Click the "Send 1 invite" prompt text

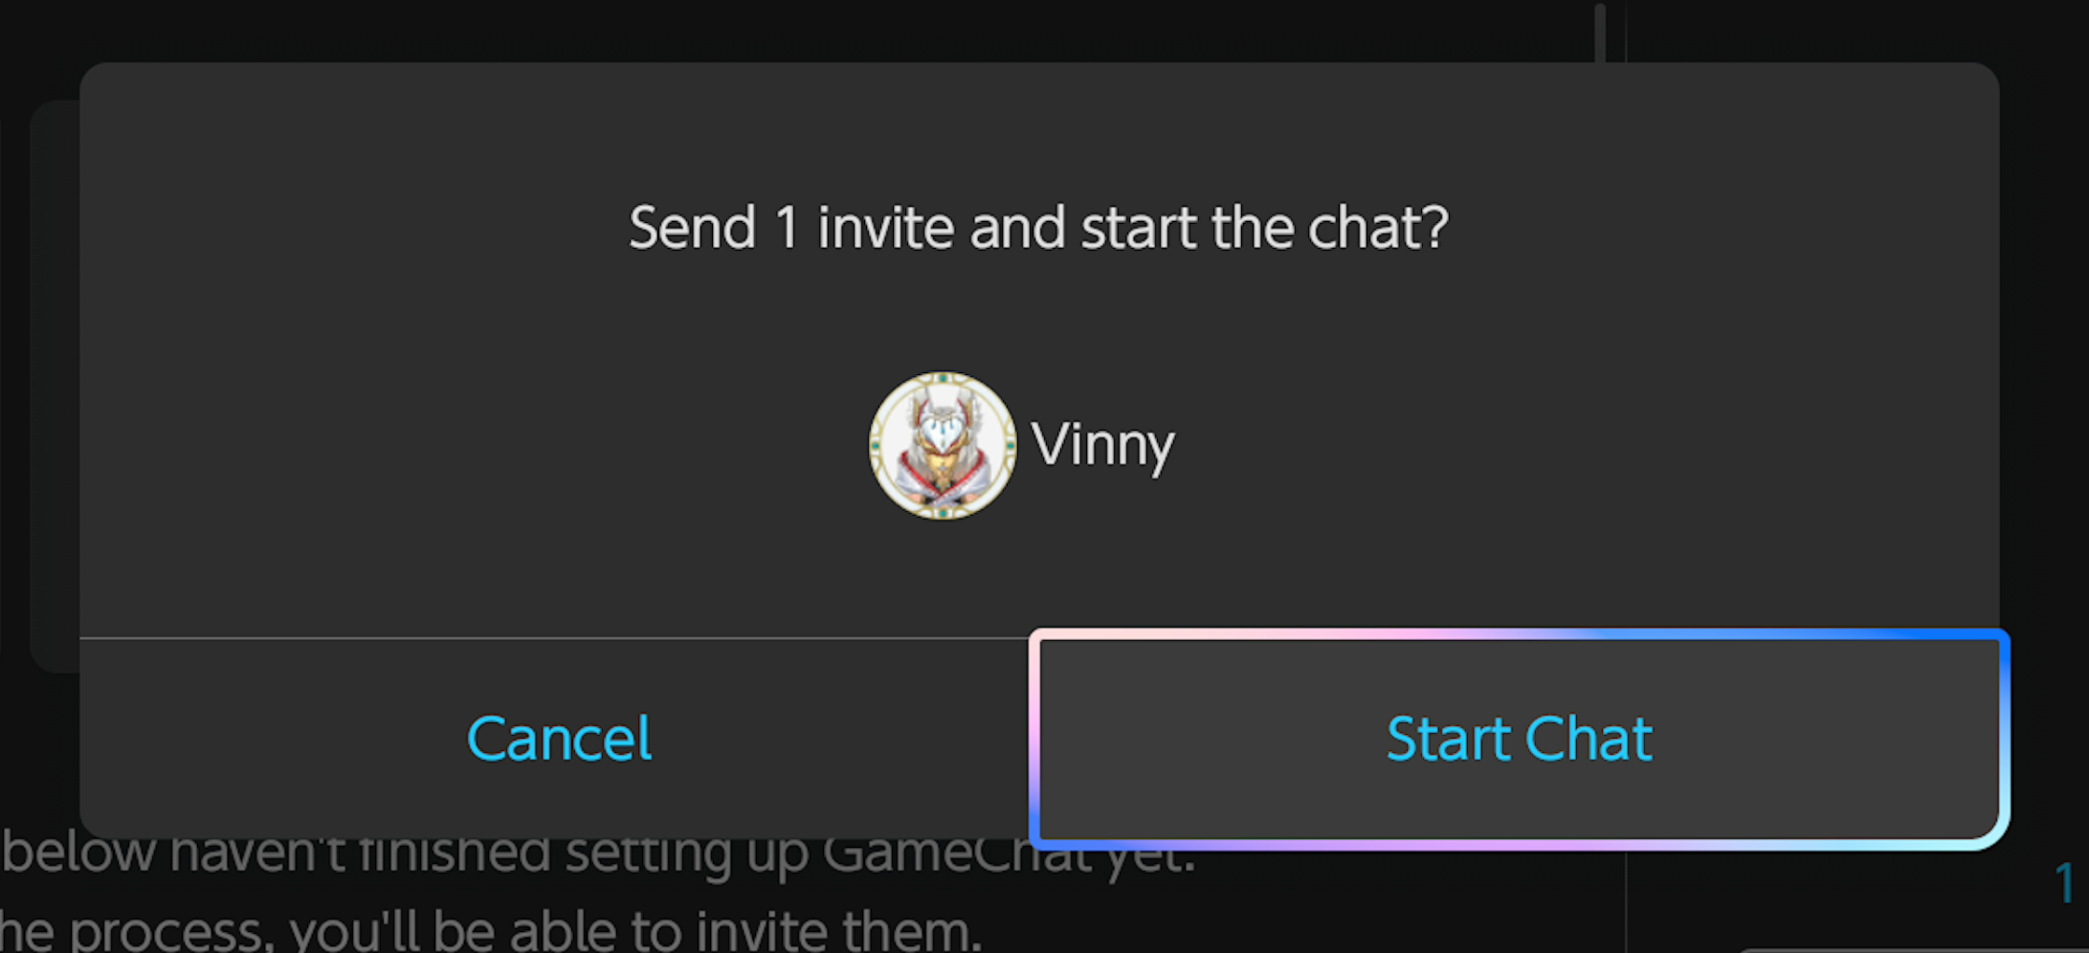point(1038,228)
